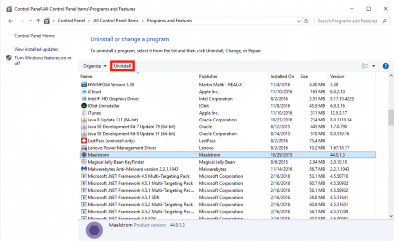The height and width of the screenshot is (242, 399).
Task: Click the refresh button in address bar
Action: [x=306, y=21]
